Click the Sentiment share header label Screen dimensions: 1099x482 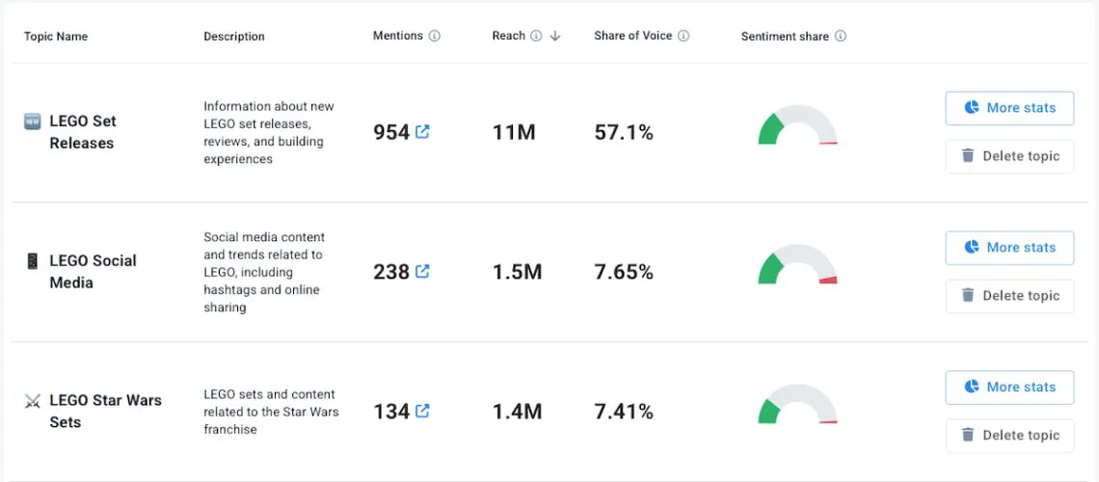coord(785,36)
